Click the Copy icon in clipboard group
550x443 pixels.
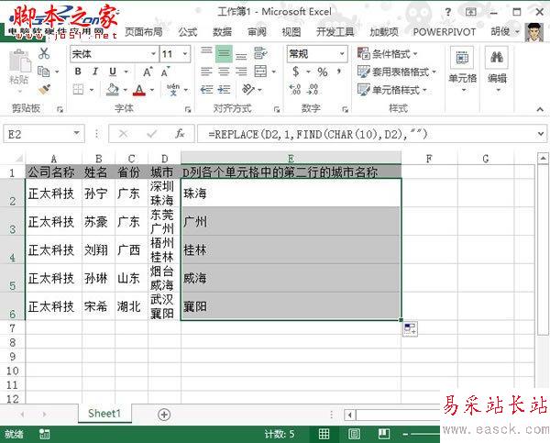click(x=43, y=72)
